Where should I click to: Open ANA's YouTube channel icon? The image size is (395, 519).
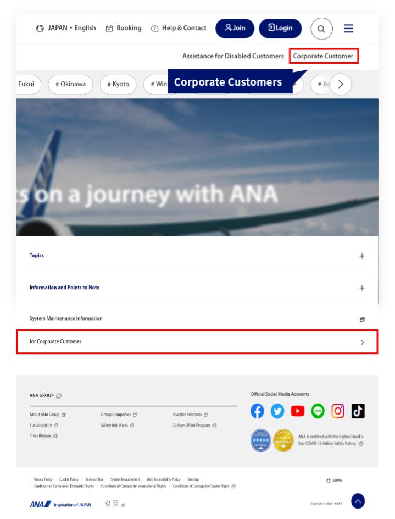[x=297, y=411]
